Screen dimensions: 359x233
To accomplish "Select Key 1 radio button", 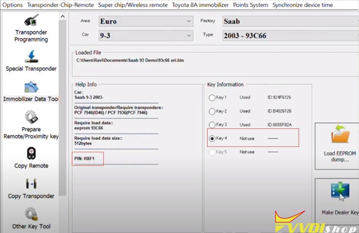I will tap(212, 97).
